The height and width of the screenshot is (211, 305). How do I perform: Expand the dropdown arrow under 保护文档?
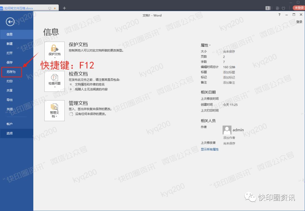coord(55,58)
